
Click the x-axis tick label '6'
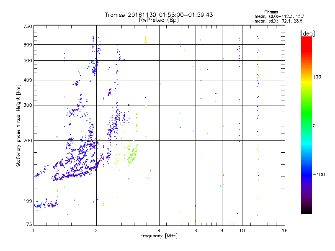[x=196, y=231]
